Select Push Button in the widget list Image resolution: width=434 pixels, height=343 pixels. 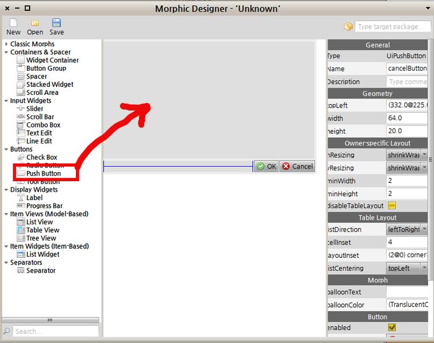coord(43,173)
